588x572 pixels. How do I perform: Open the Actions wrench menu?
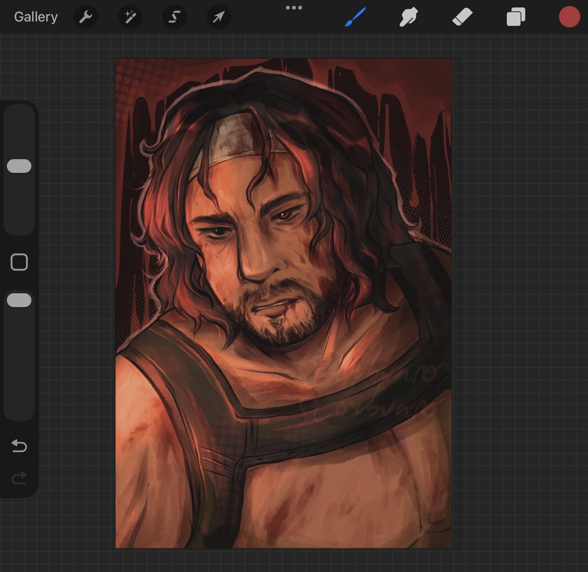[86, 17]
